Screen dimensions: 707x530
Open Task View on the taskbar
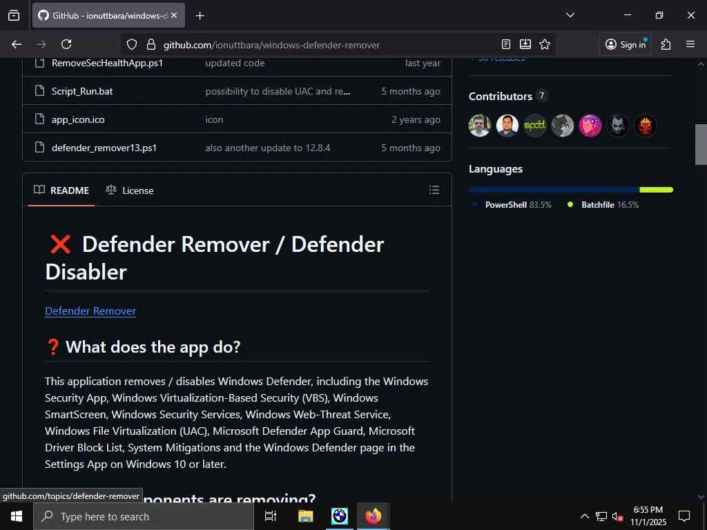[x=271, y=516]
